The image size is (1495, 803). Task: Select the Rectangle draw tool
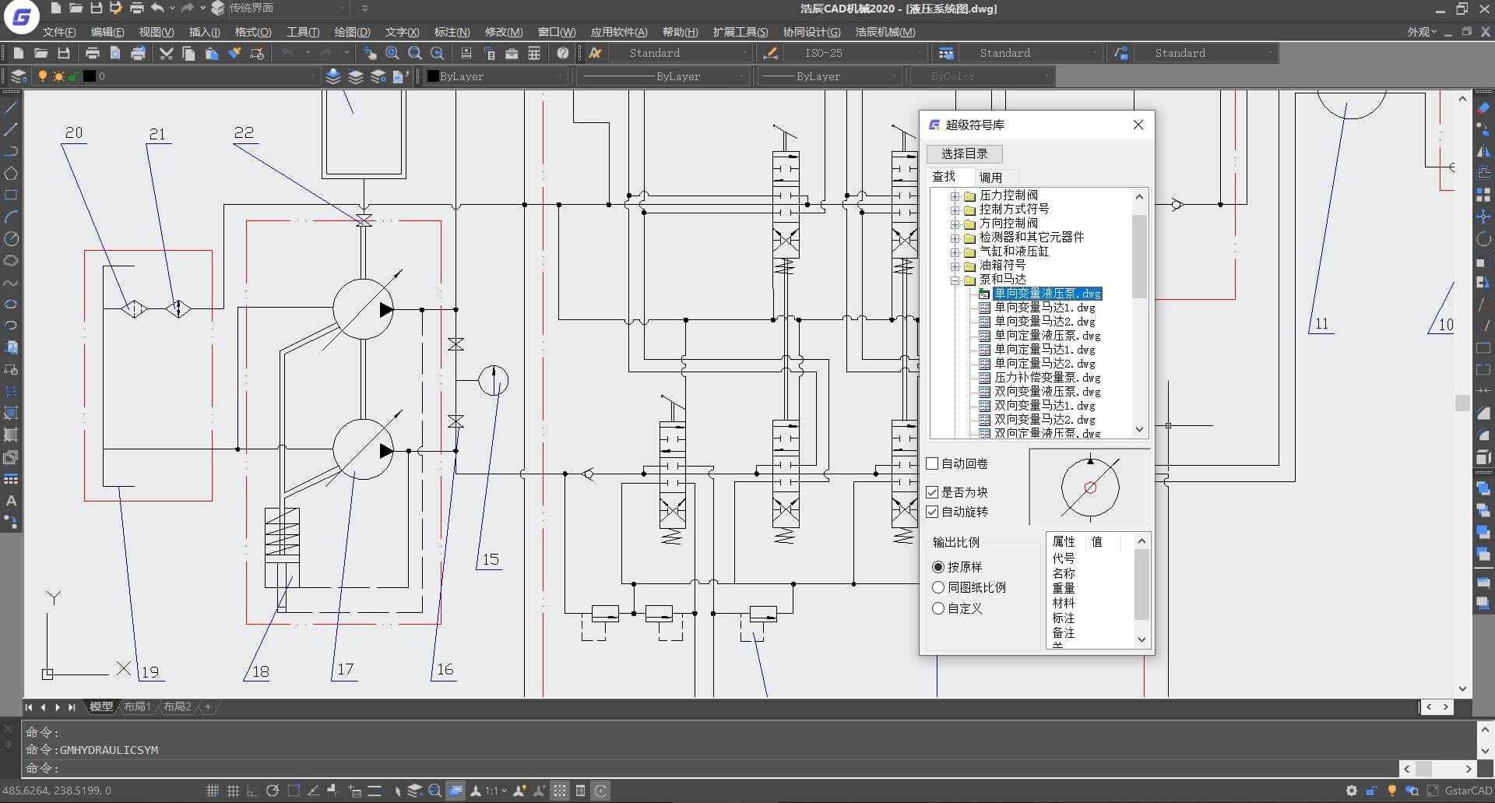(11, 195)
